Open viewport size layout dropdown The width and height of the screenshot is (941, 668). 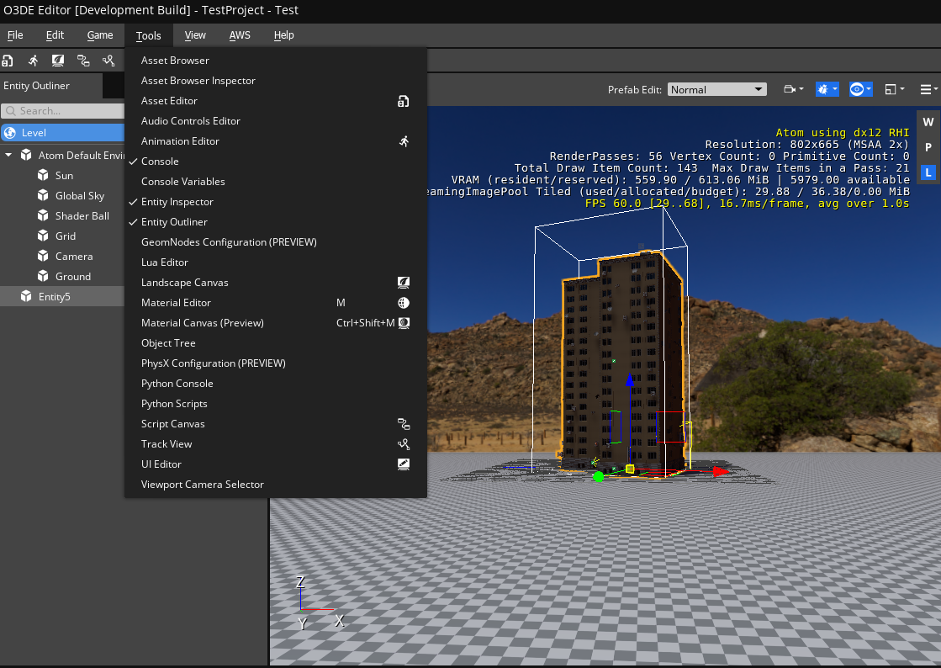click(x=894, y=89)
